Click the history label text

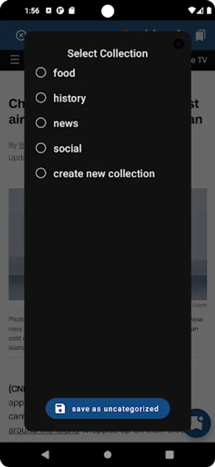[69, 98]
